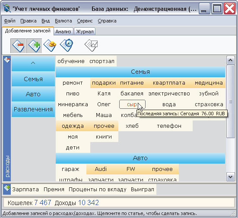Select the Audi category
The image size is (238, 218).
101,169
